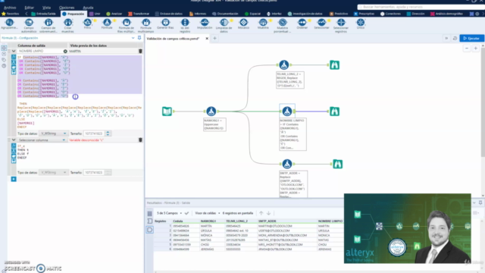Pin the configuration panel
This screenshot has width=485, height=273.
(x=139, y=38)
